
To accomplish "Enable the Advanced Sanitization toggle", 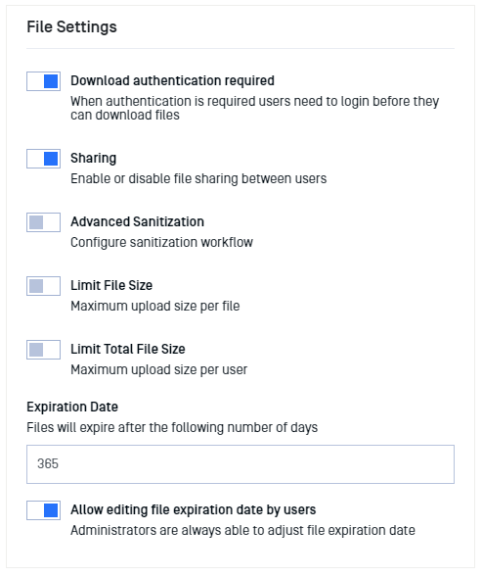I will [x=43, y=222].
